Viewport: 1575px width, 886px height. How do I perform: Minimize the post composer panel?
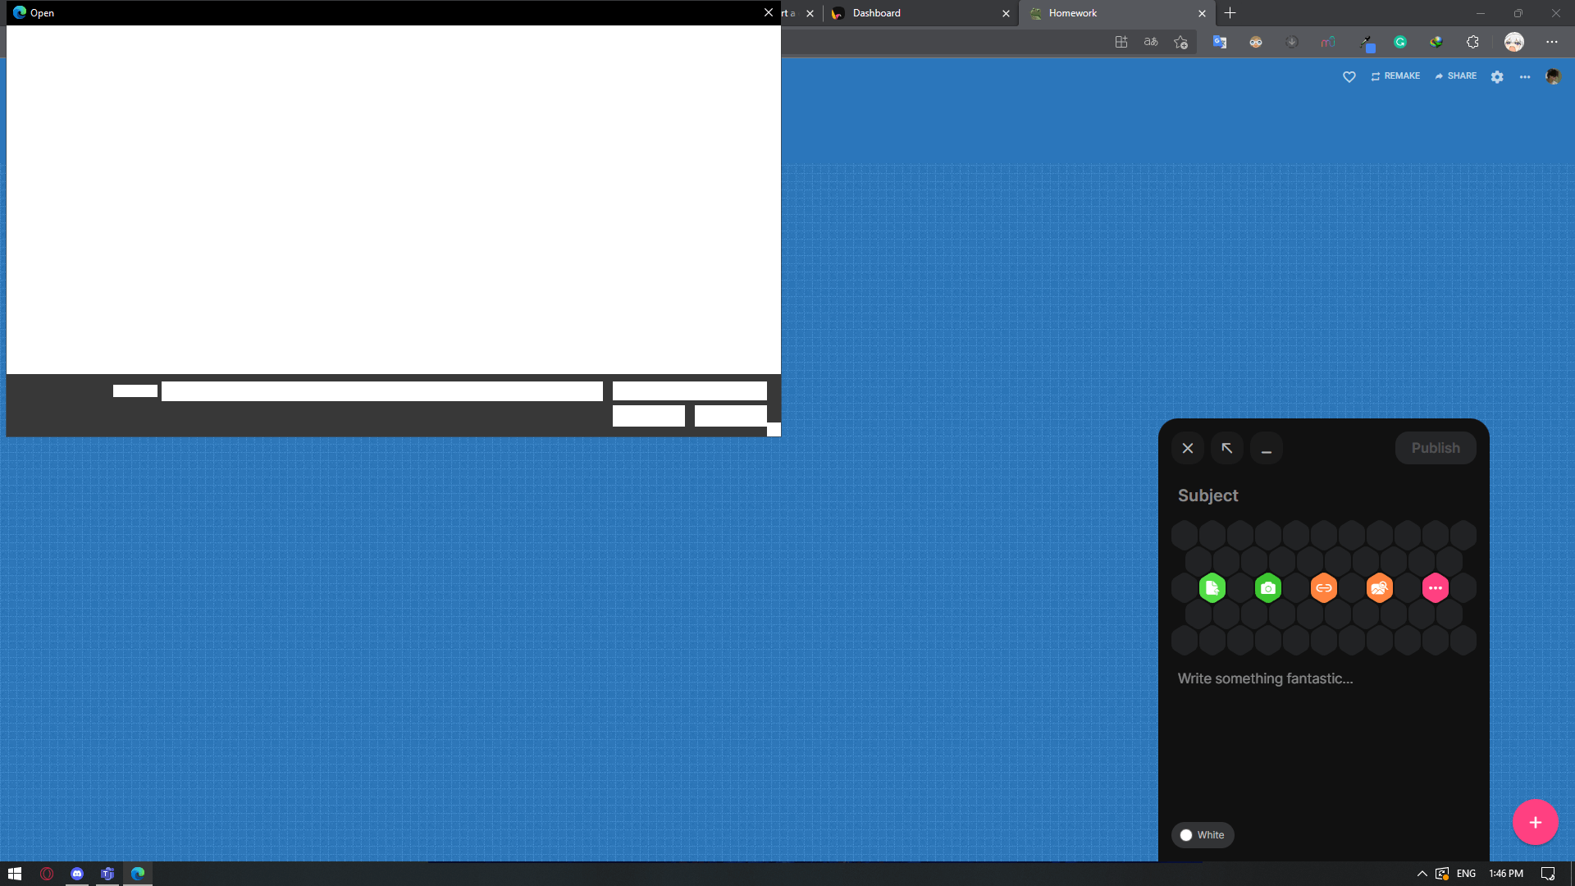click(x=1267, y=448)
